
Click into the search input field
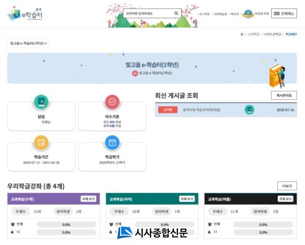coord(147,13)
